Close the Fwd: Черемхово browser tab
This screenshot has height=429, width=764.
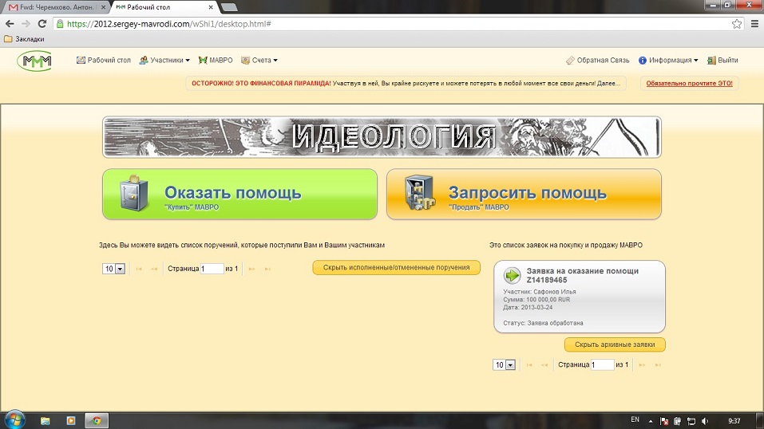(103, 7)
